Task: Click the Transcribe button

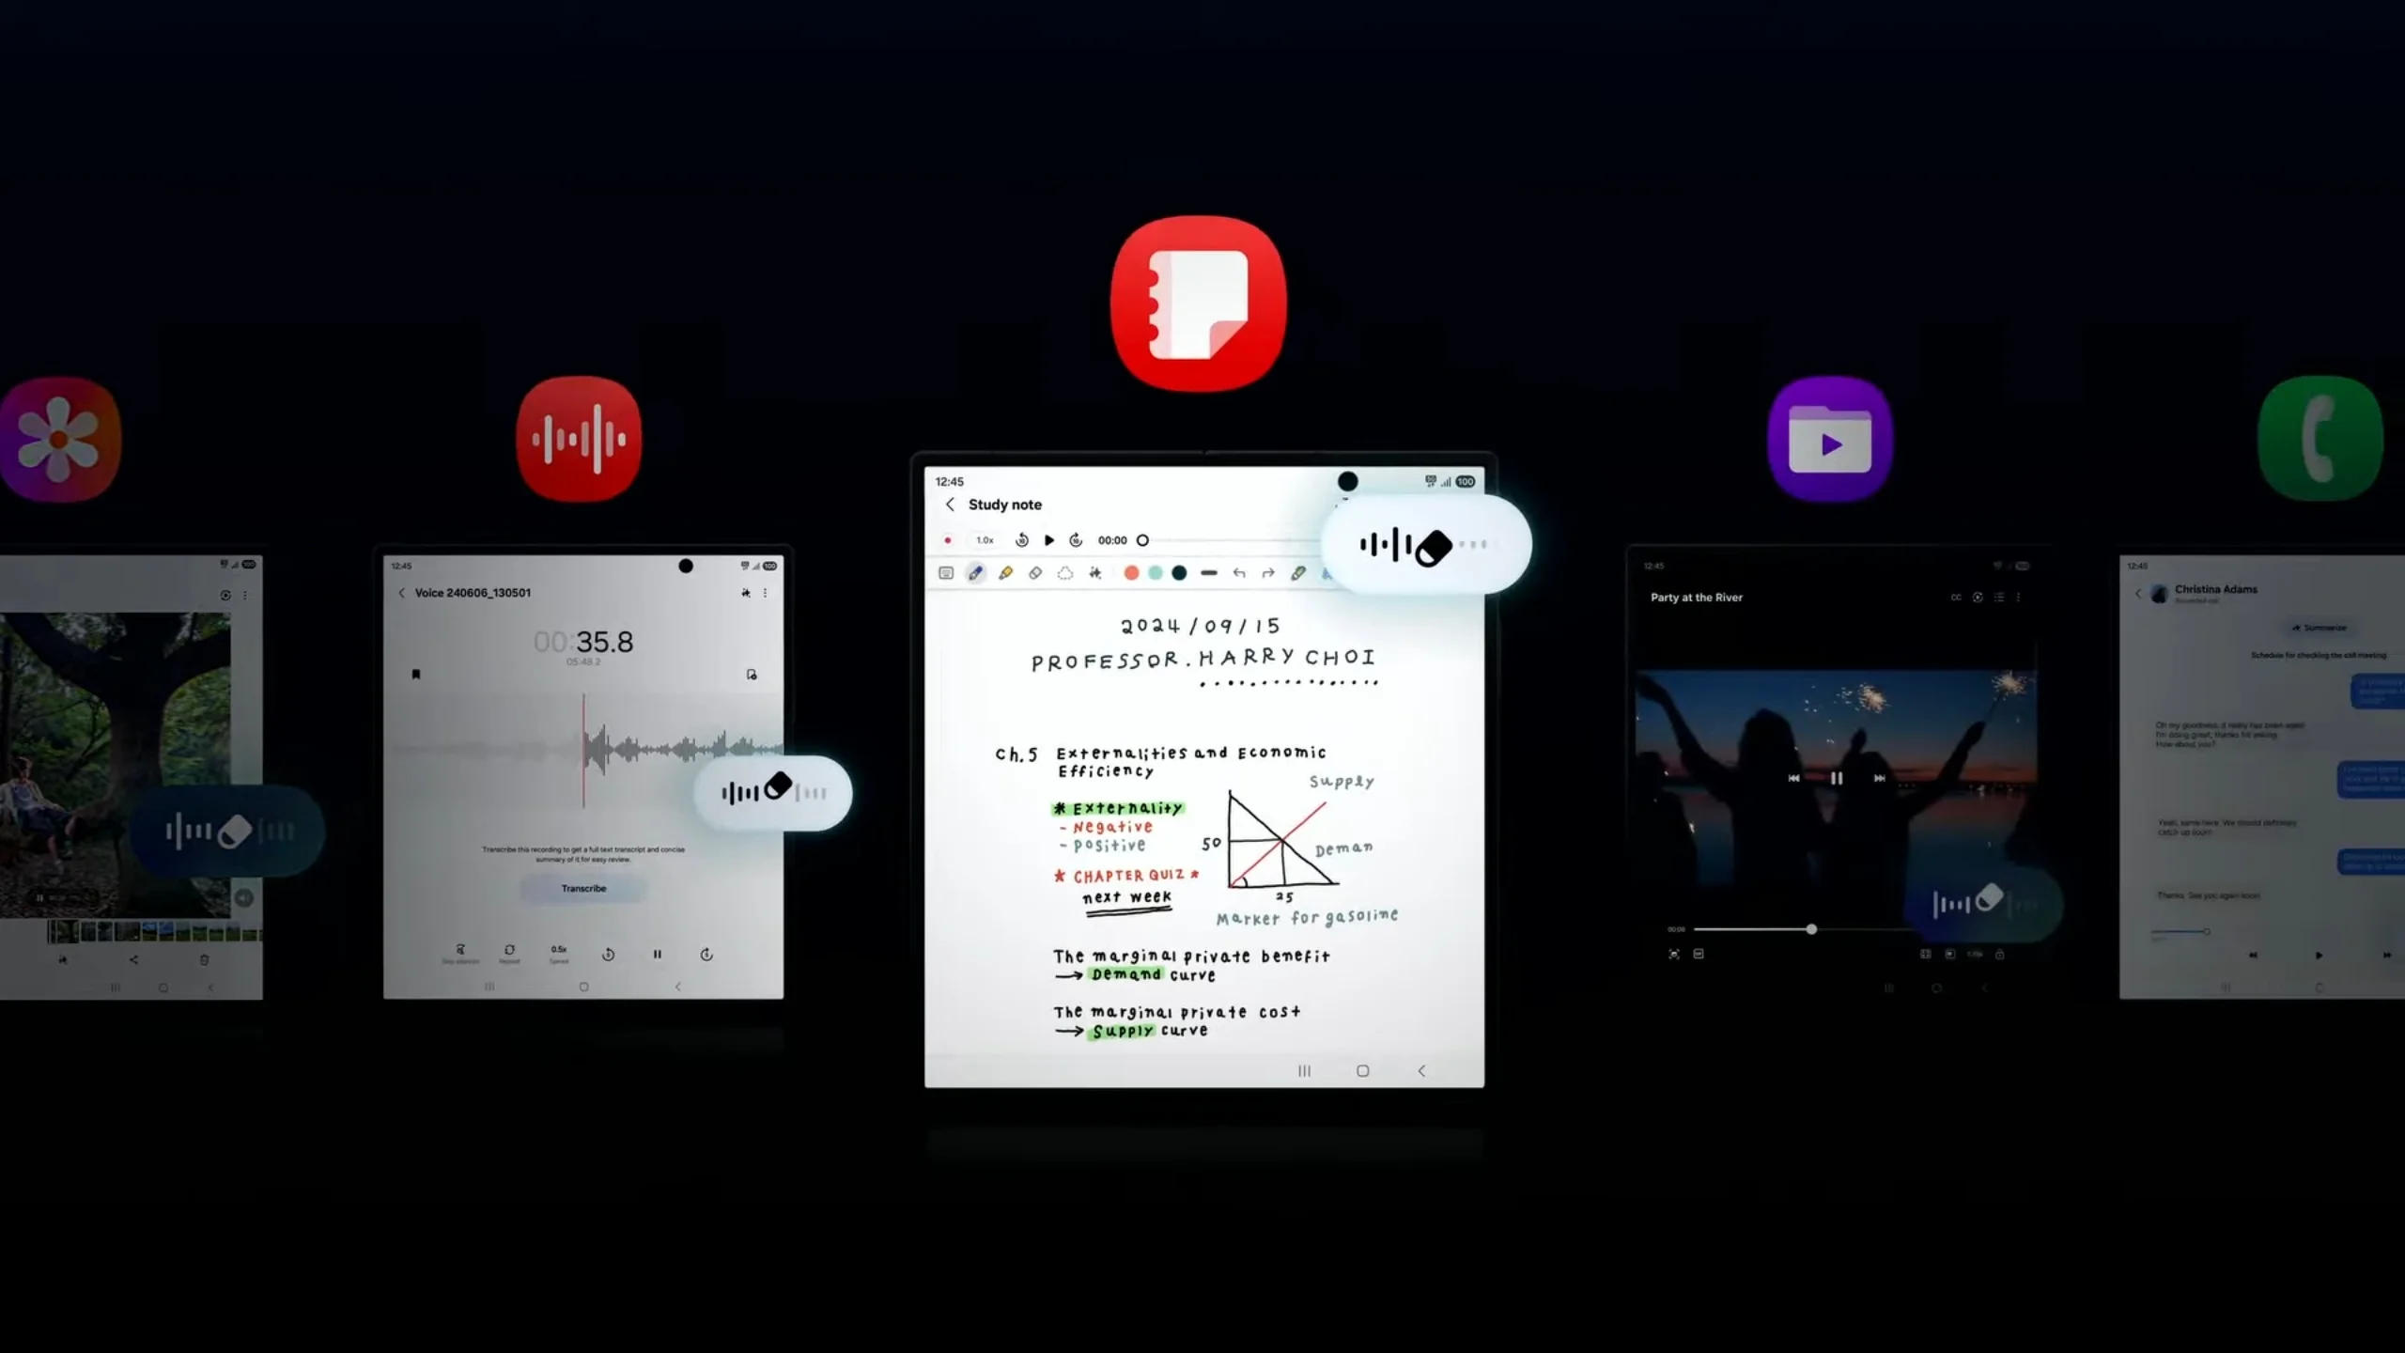Action: coord(583,888)
